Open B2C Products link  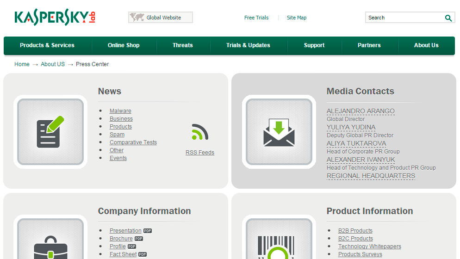coord(355,239)
